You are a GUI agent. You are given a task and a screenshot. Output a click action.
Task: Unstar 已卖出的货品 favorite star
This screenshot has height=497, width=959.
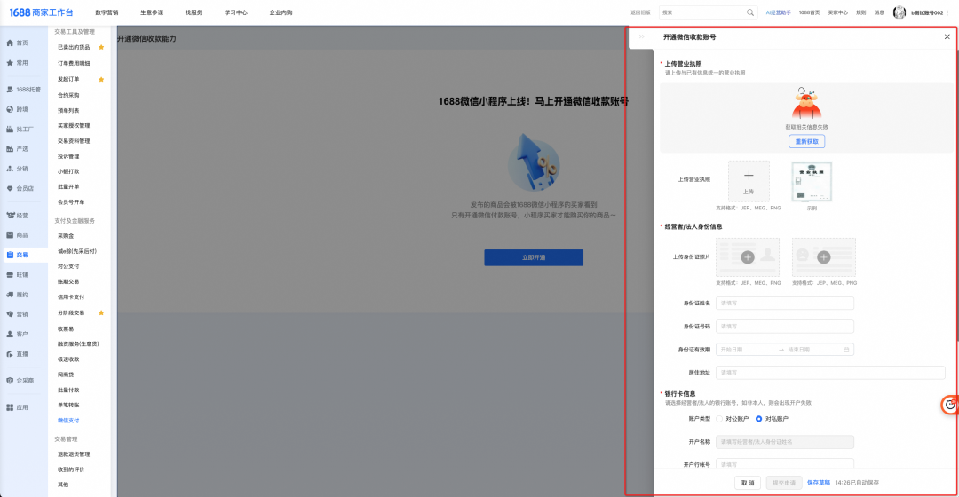pyautogui.click(x=101, y=47)
